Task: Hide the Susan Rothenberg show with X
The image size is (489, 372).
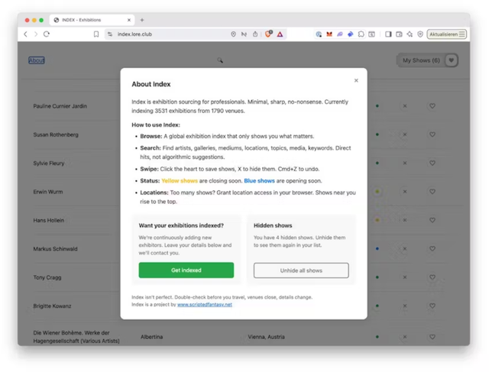Action: click(405, 134)
